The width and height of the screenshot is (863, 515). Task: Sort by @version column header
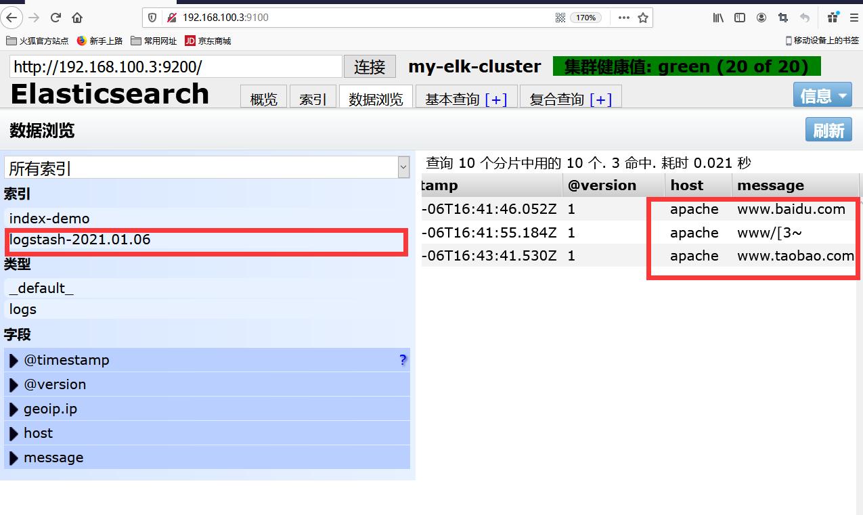pos(613,185)
